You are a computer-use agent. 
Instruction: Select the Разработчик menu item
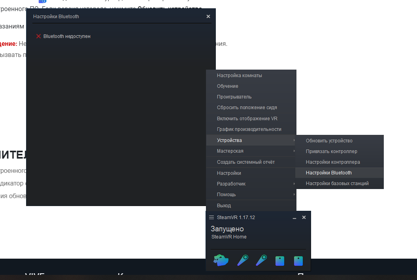(x=251, y=184)
